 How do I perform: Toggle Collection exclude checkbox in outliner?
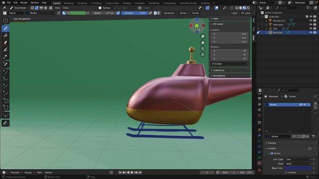pos(307,16)
